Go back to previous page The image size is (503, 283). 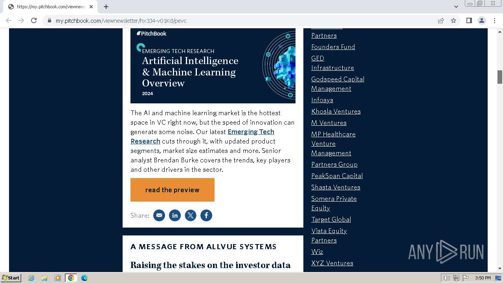[x=9, y=20]
